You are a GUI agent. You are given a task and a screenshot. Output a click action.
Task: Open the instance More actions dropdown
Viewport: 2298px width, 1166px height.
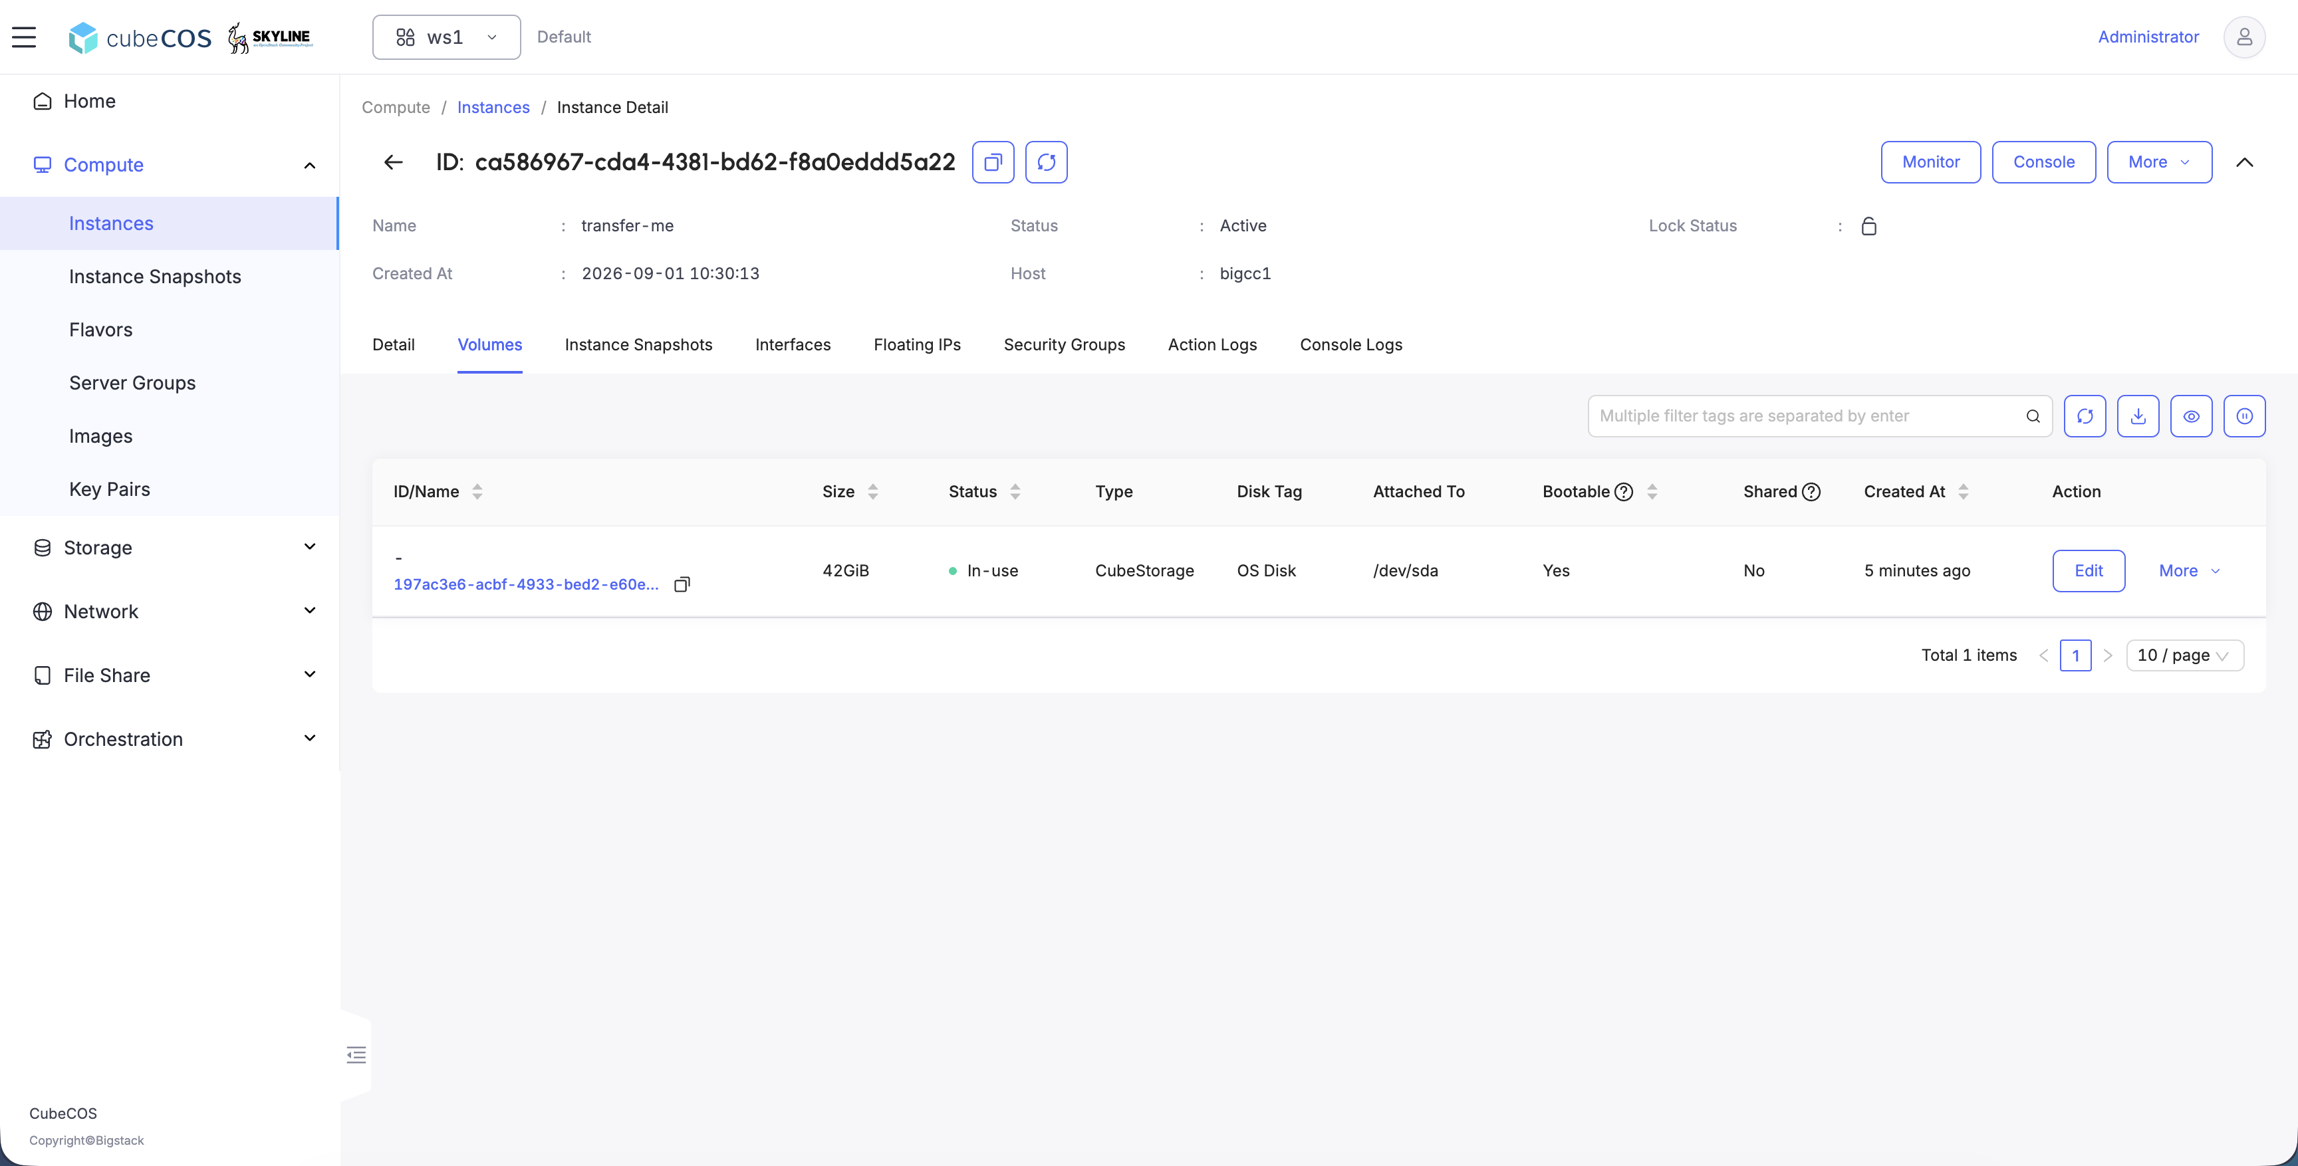(2159, 162)
